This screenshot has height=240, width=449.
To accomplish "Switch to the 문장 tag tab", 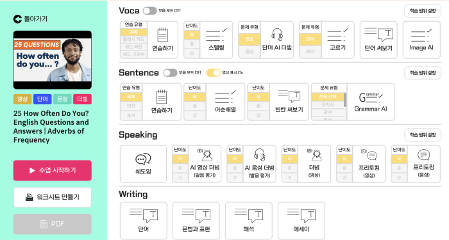I will tap(62, 99).
